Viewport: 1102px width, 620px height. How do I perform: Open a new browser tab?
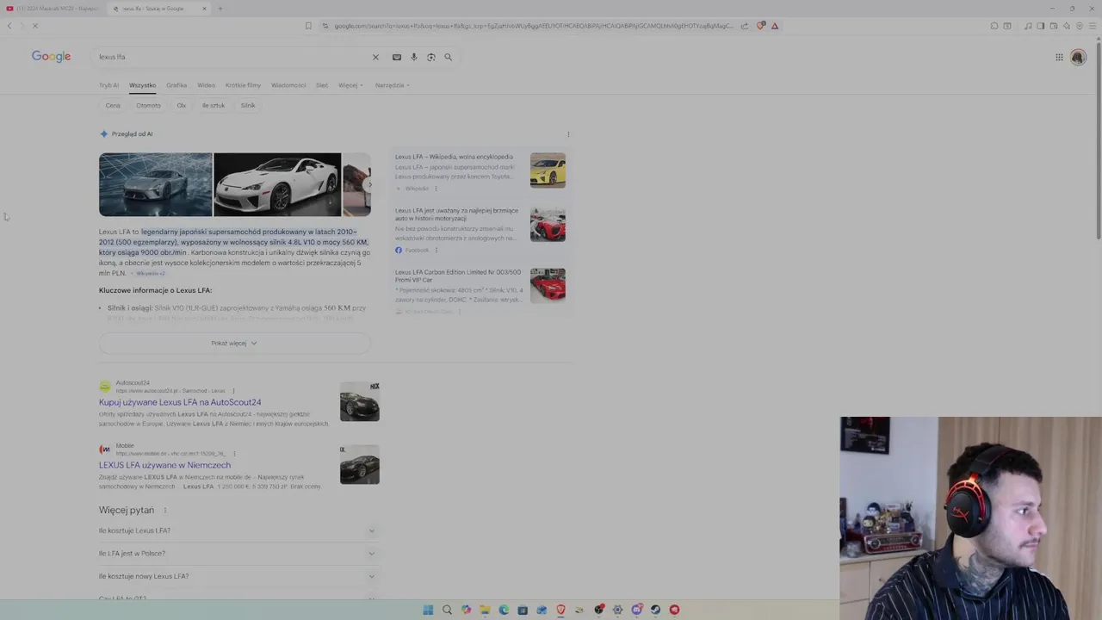(x=220, y=9)
